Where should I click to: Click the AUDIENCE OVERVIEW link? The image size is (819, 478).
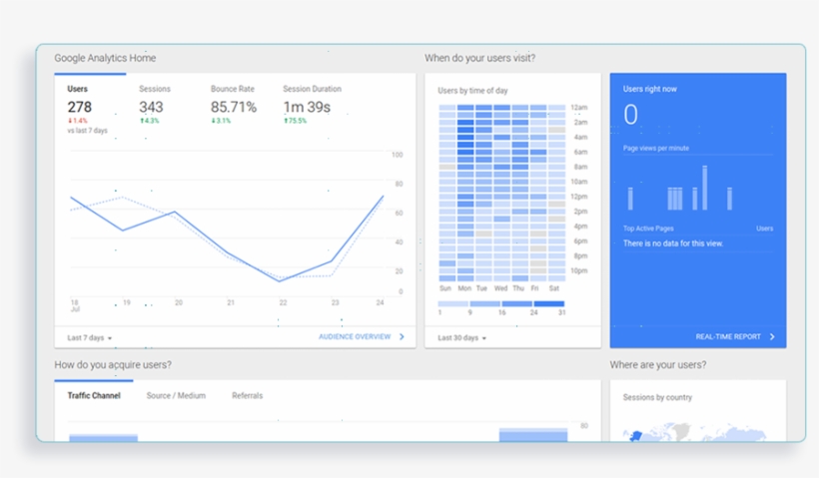point(355,337)
